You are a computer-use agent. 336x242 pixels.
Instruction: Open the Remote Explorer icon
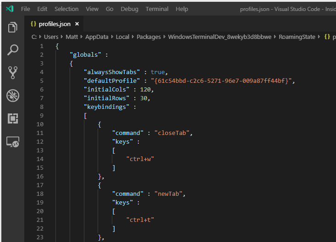coord(12,142)
